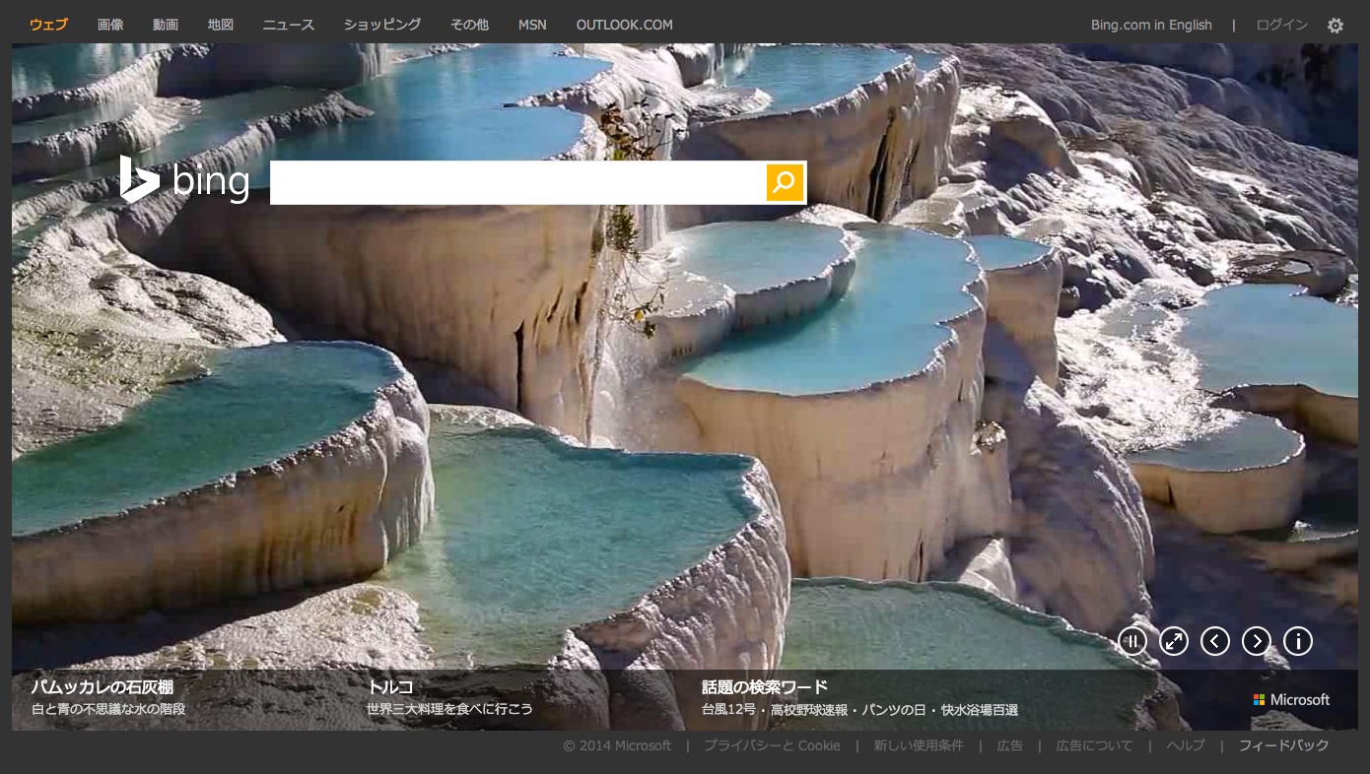The width and height of the screenshot is (1370, 774).
Task: Switch to Bing.com in English
Action: click(1151, 25)
